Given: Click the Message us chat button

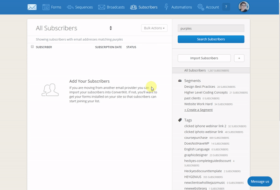Looking at the screenshot, I should [260, 182].
